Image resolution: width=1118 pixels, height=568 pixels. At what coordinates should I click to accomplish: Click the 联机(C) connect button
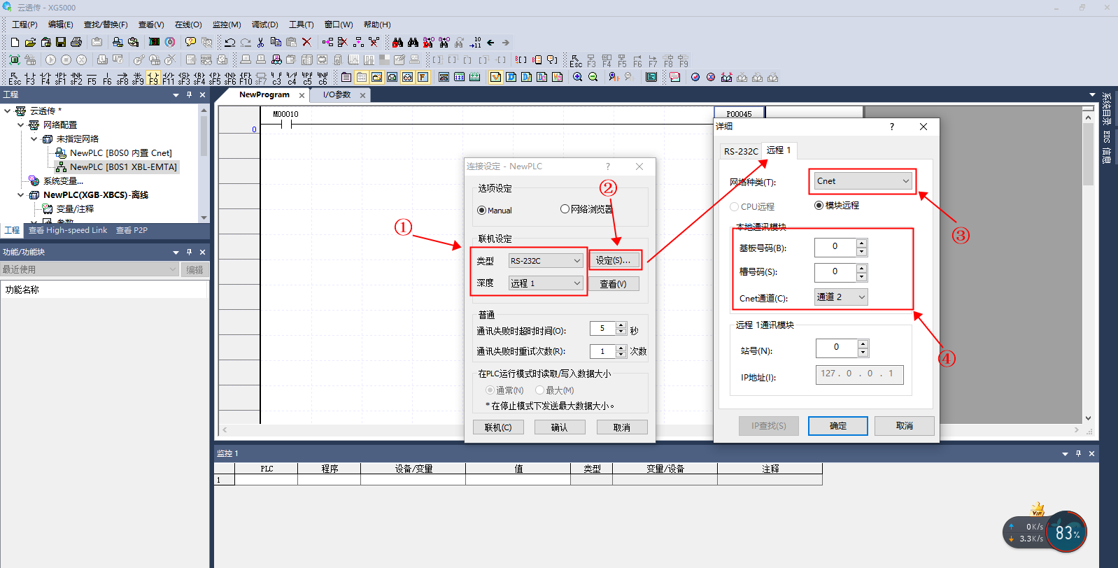tap(498, 427)
